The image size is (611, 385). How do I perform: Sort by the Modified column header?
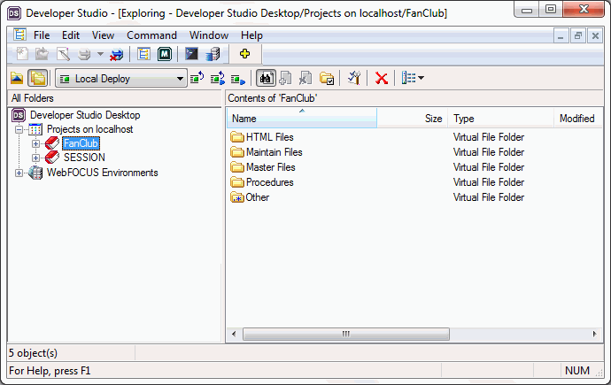coord(577,119)
